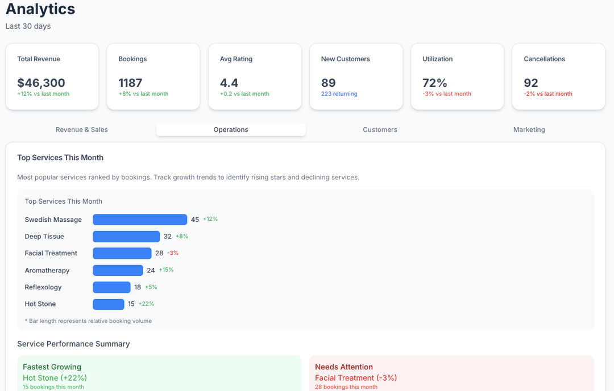Go to the Marketing tab

click(x=529, y=130)
